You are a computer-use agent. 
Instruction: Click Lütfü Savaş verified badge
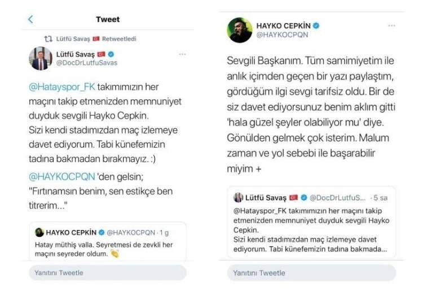pyautogui.click(x=111, y=54)
